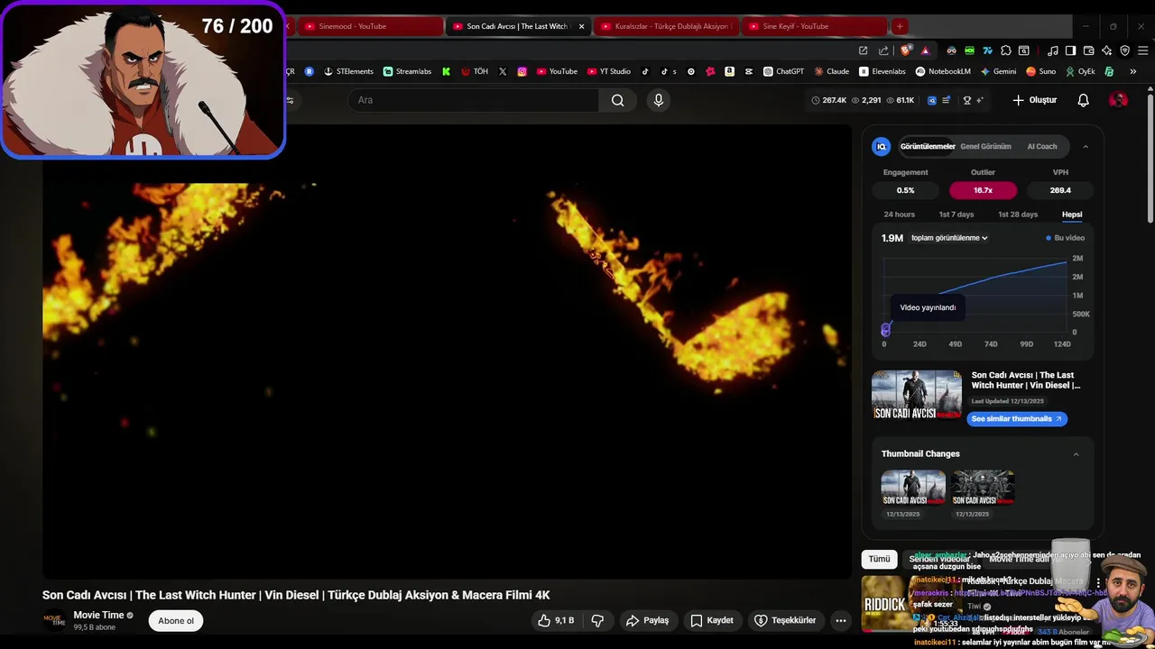Open the Gemini bookmark
This screenshot has height=649, width=1155.
998,71
